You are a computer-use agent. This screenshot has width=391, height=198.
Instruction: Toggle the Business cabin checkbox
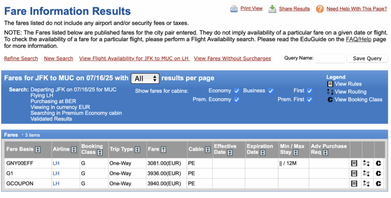(x=271, y=91)
